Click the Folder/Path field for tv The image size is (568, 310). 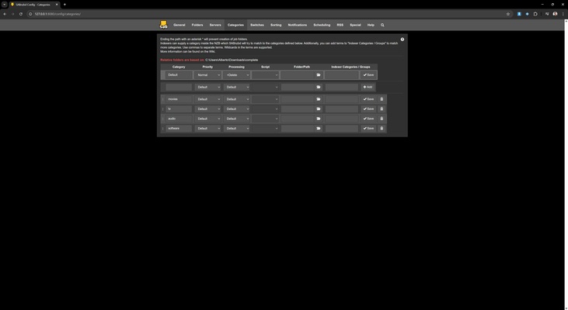coord(298,108)
